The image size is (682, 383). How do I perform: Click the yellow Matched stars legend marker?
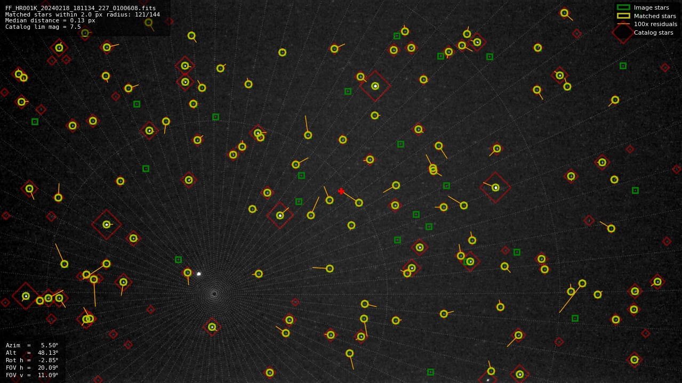click(623, 16)
